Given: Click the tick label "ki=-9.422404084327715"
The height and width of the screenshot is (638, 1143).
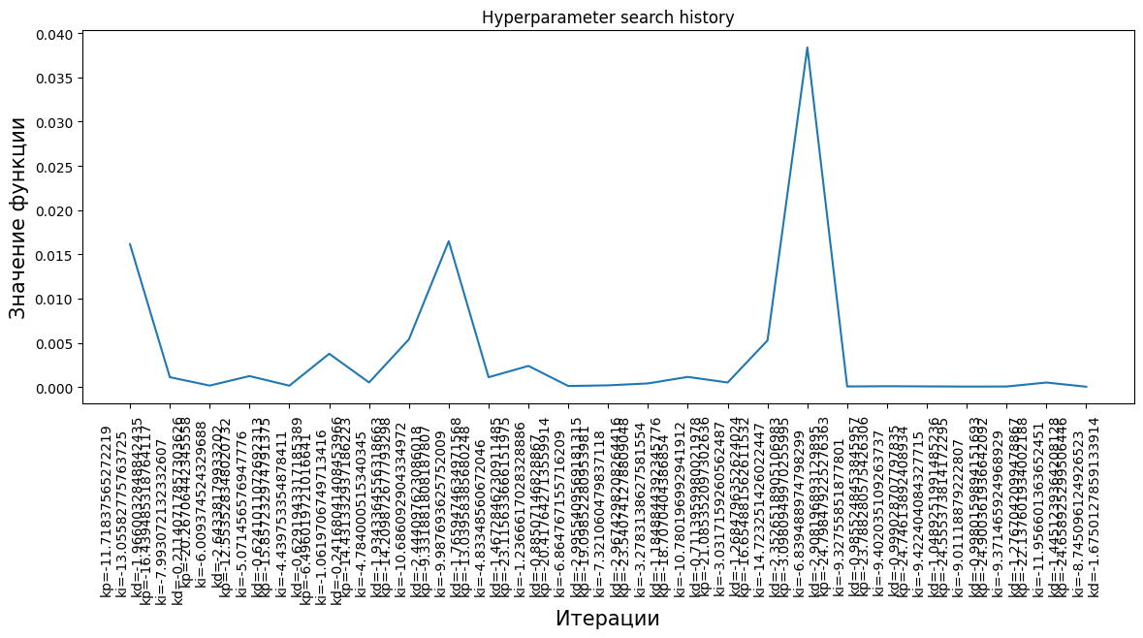Looking at the screenshot, I should click(918, 512).
